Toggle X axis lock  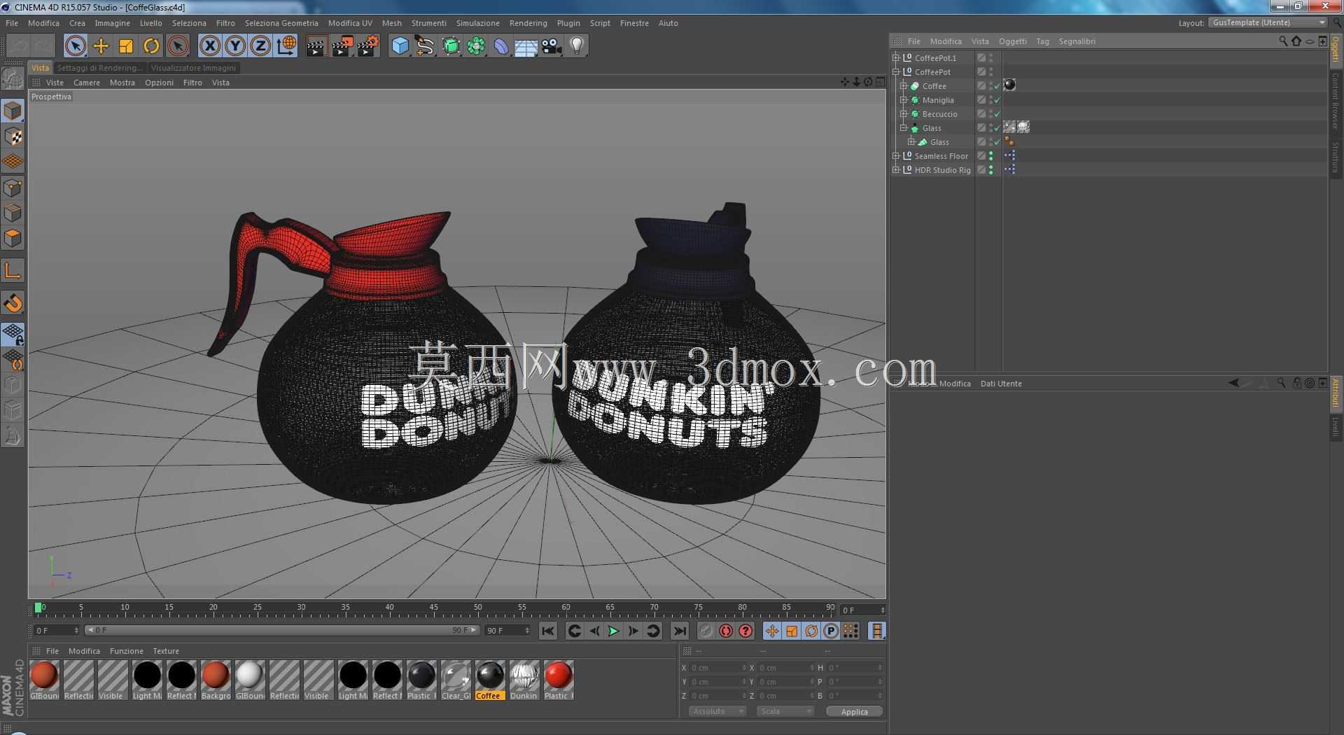(x=209, y=46)
